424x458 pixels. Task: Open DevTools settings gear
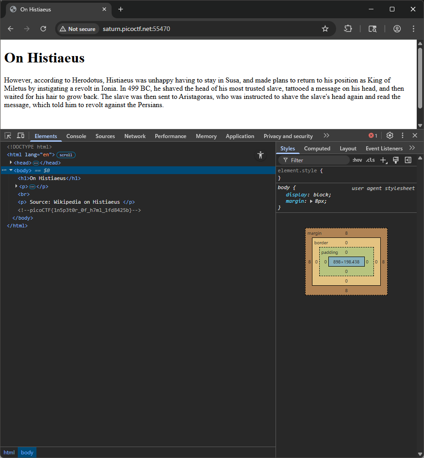click(x=390, y=136)
